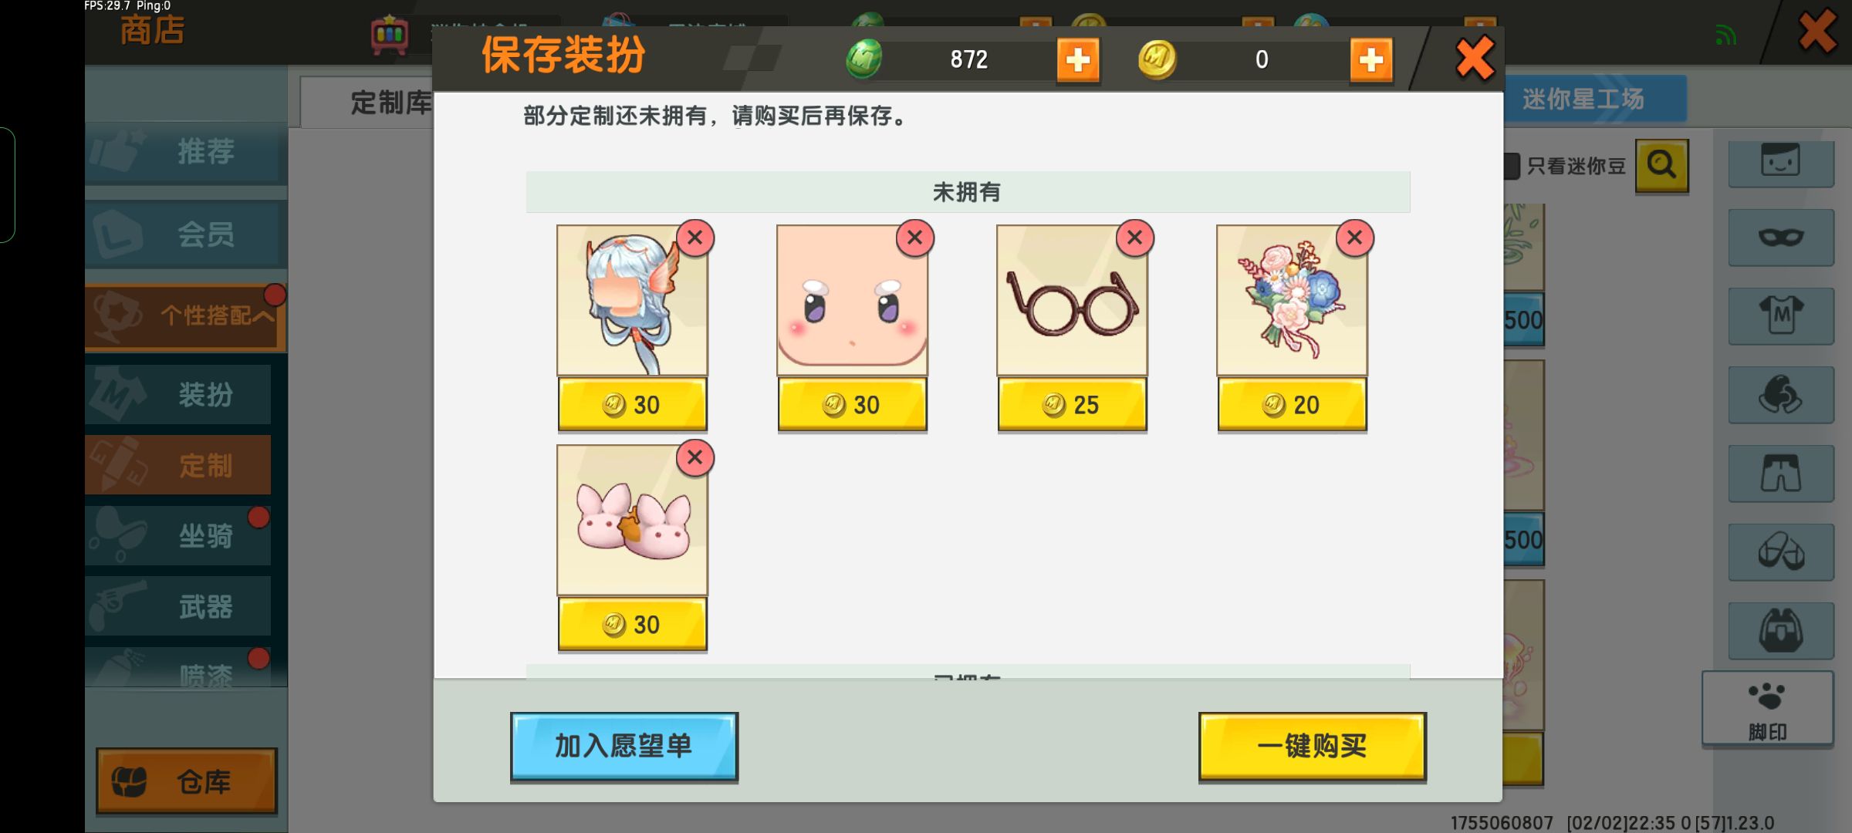The height and width of the screenshot is (833, 1852).
Task: Remove the round glasses item
Action: tap(1134, 238)
